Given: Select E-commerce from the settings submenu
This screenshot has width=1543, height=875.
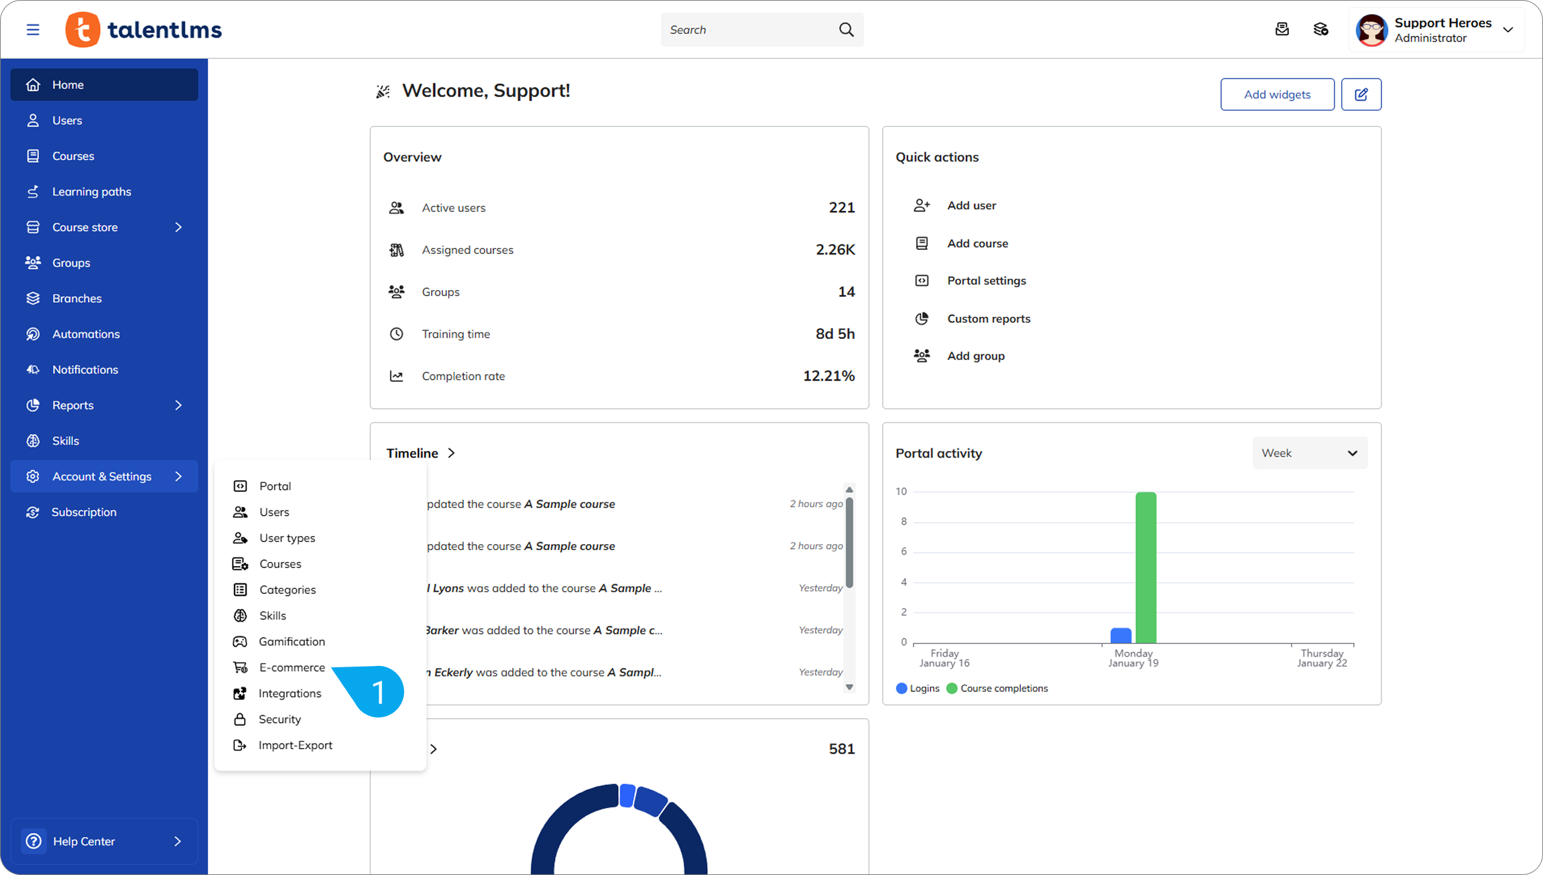Looking at the screenshot, I should [292, 667].
